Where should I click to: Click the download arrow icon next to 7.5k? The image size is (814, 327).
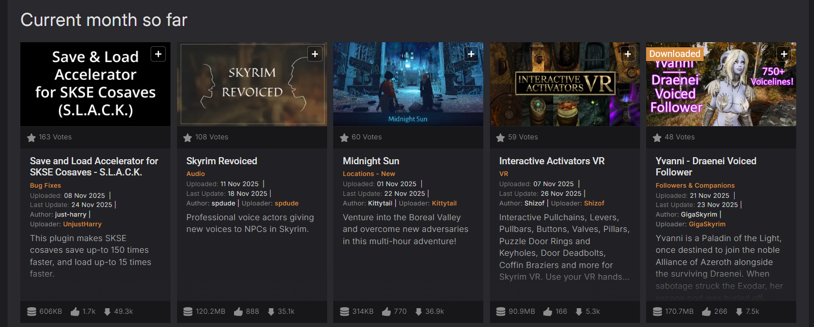click(x=739, y=312)
